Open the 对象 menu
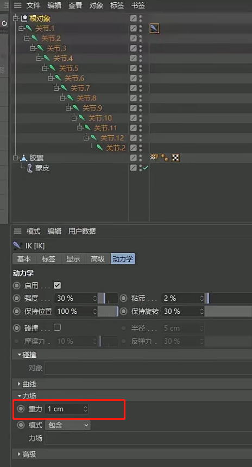The width and height of the screenshot is (252, 467). click(96, 5)
